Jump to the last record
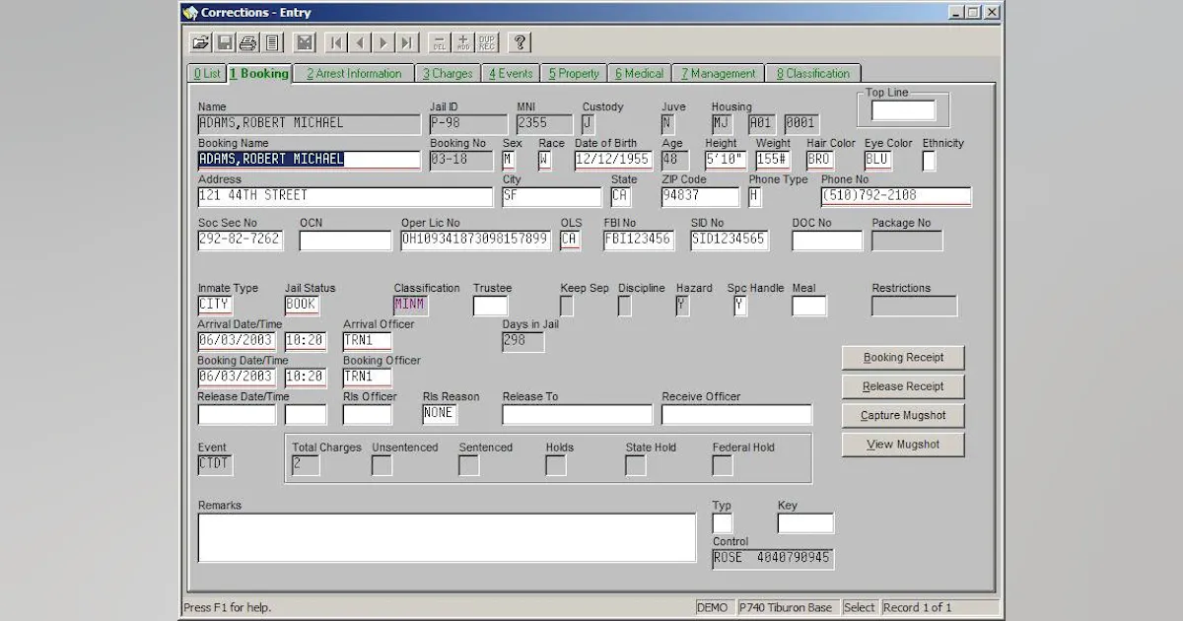The height and width of the screenshot is (621, 1183). point(407,42)
